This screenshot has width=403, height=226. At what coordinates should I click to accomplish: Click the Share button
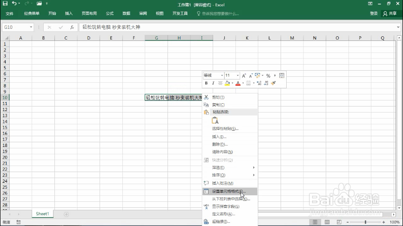390,13
